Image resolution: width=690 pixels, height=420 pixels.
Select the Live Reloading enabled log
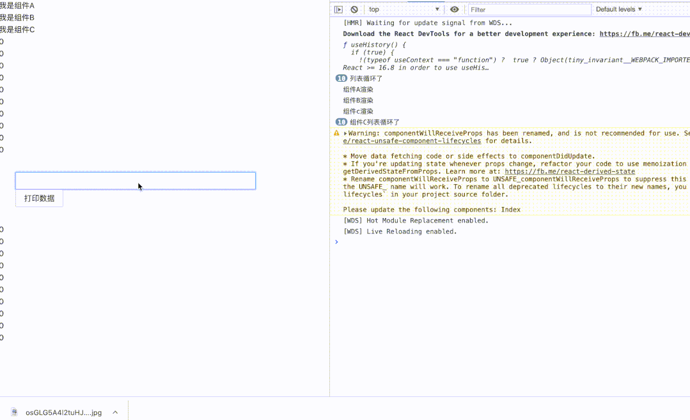pyautogui.click(x=400, y=232)
